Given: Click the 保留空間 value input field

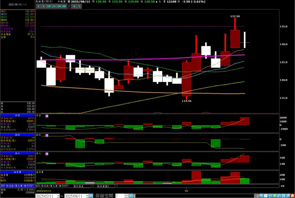Looking at the screenshot, I should [x=120, y=196].
